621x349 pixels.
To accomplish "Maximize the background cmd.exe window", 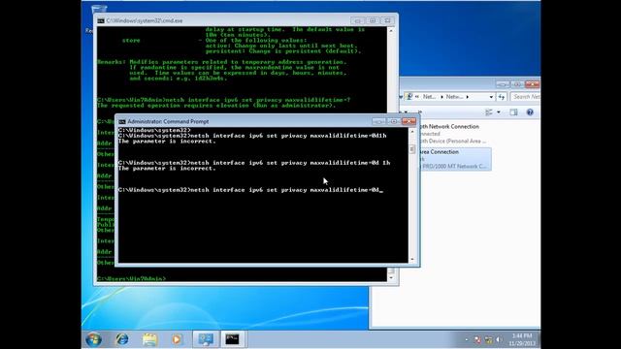I will 373,20.
